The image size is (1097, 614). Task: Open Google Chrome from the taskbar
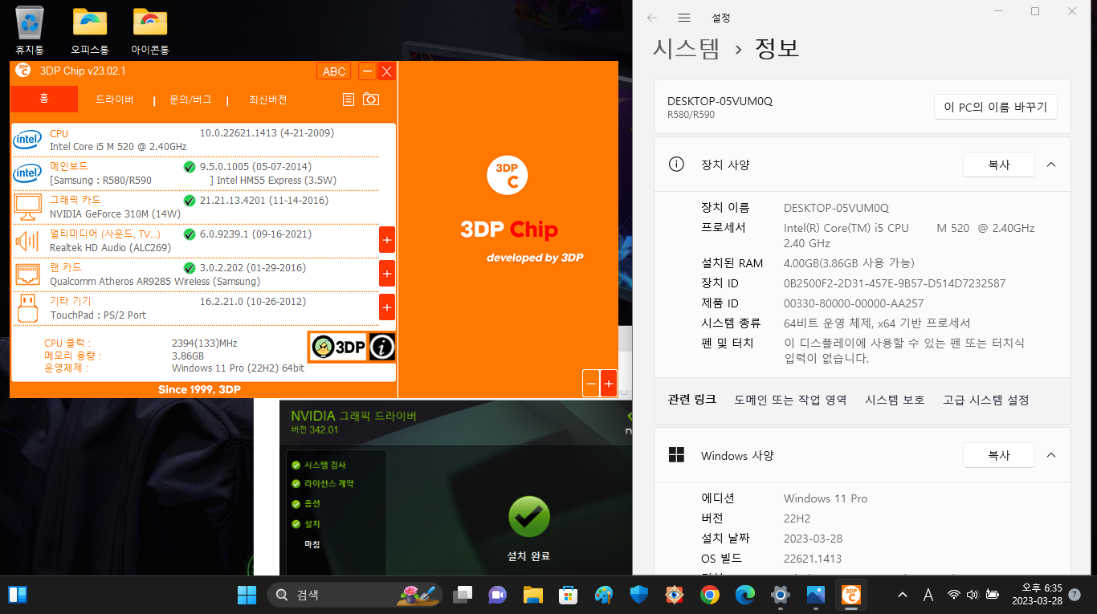point(709,595)
